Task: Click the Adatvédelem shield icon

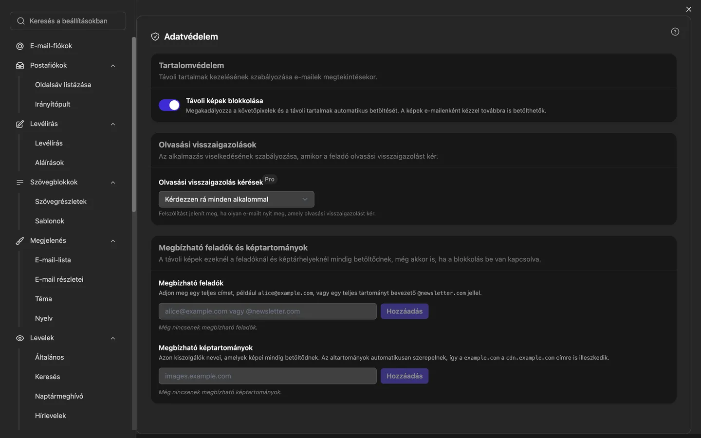Action: point(155,36)
